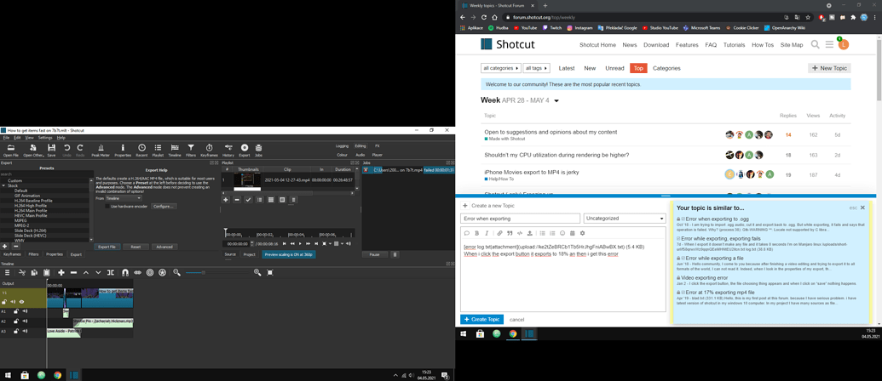The width and height of the screenshot is (882, 381).
Task: Toggle ripple all tracks star icon
Action: pyautogui.click(x=162, y=272)
